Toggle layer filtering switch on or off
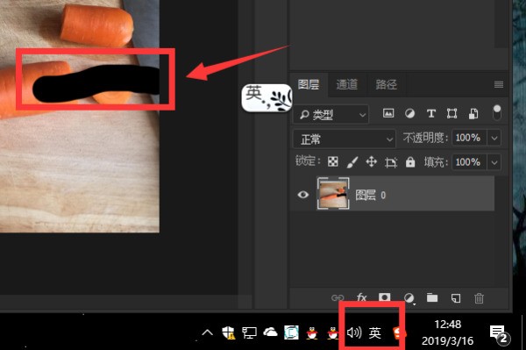Image resolution: width=526 pixels, height=350 pixels. (x=497, y=112)
